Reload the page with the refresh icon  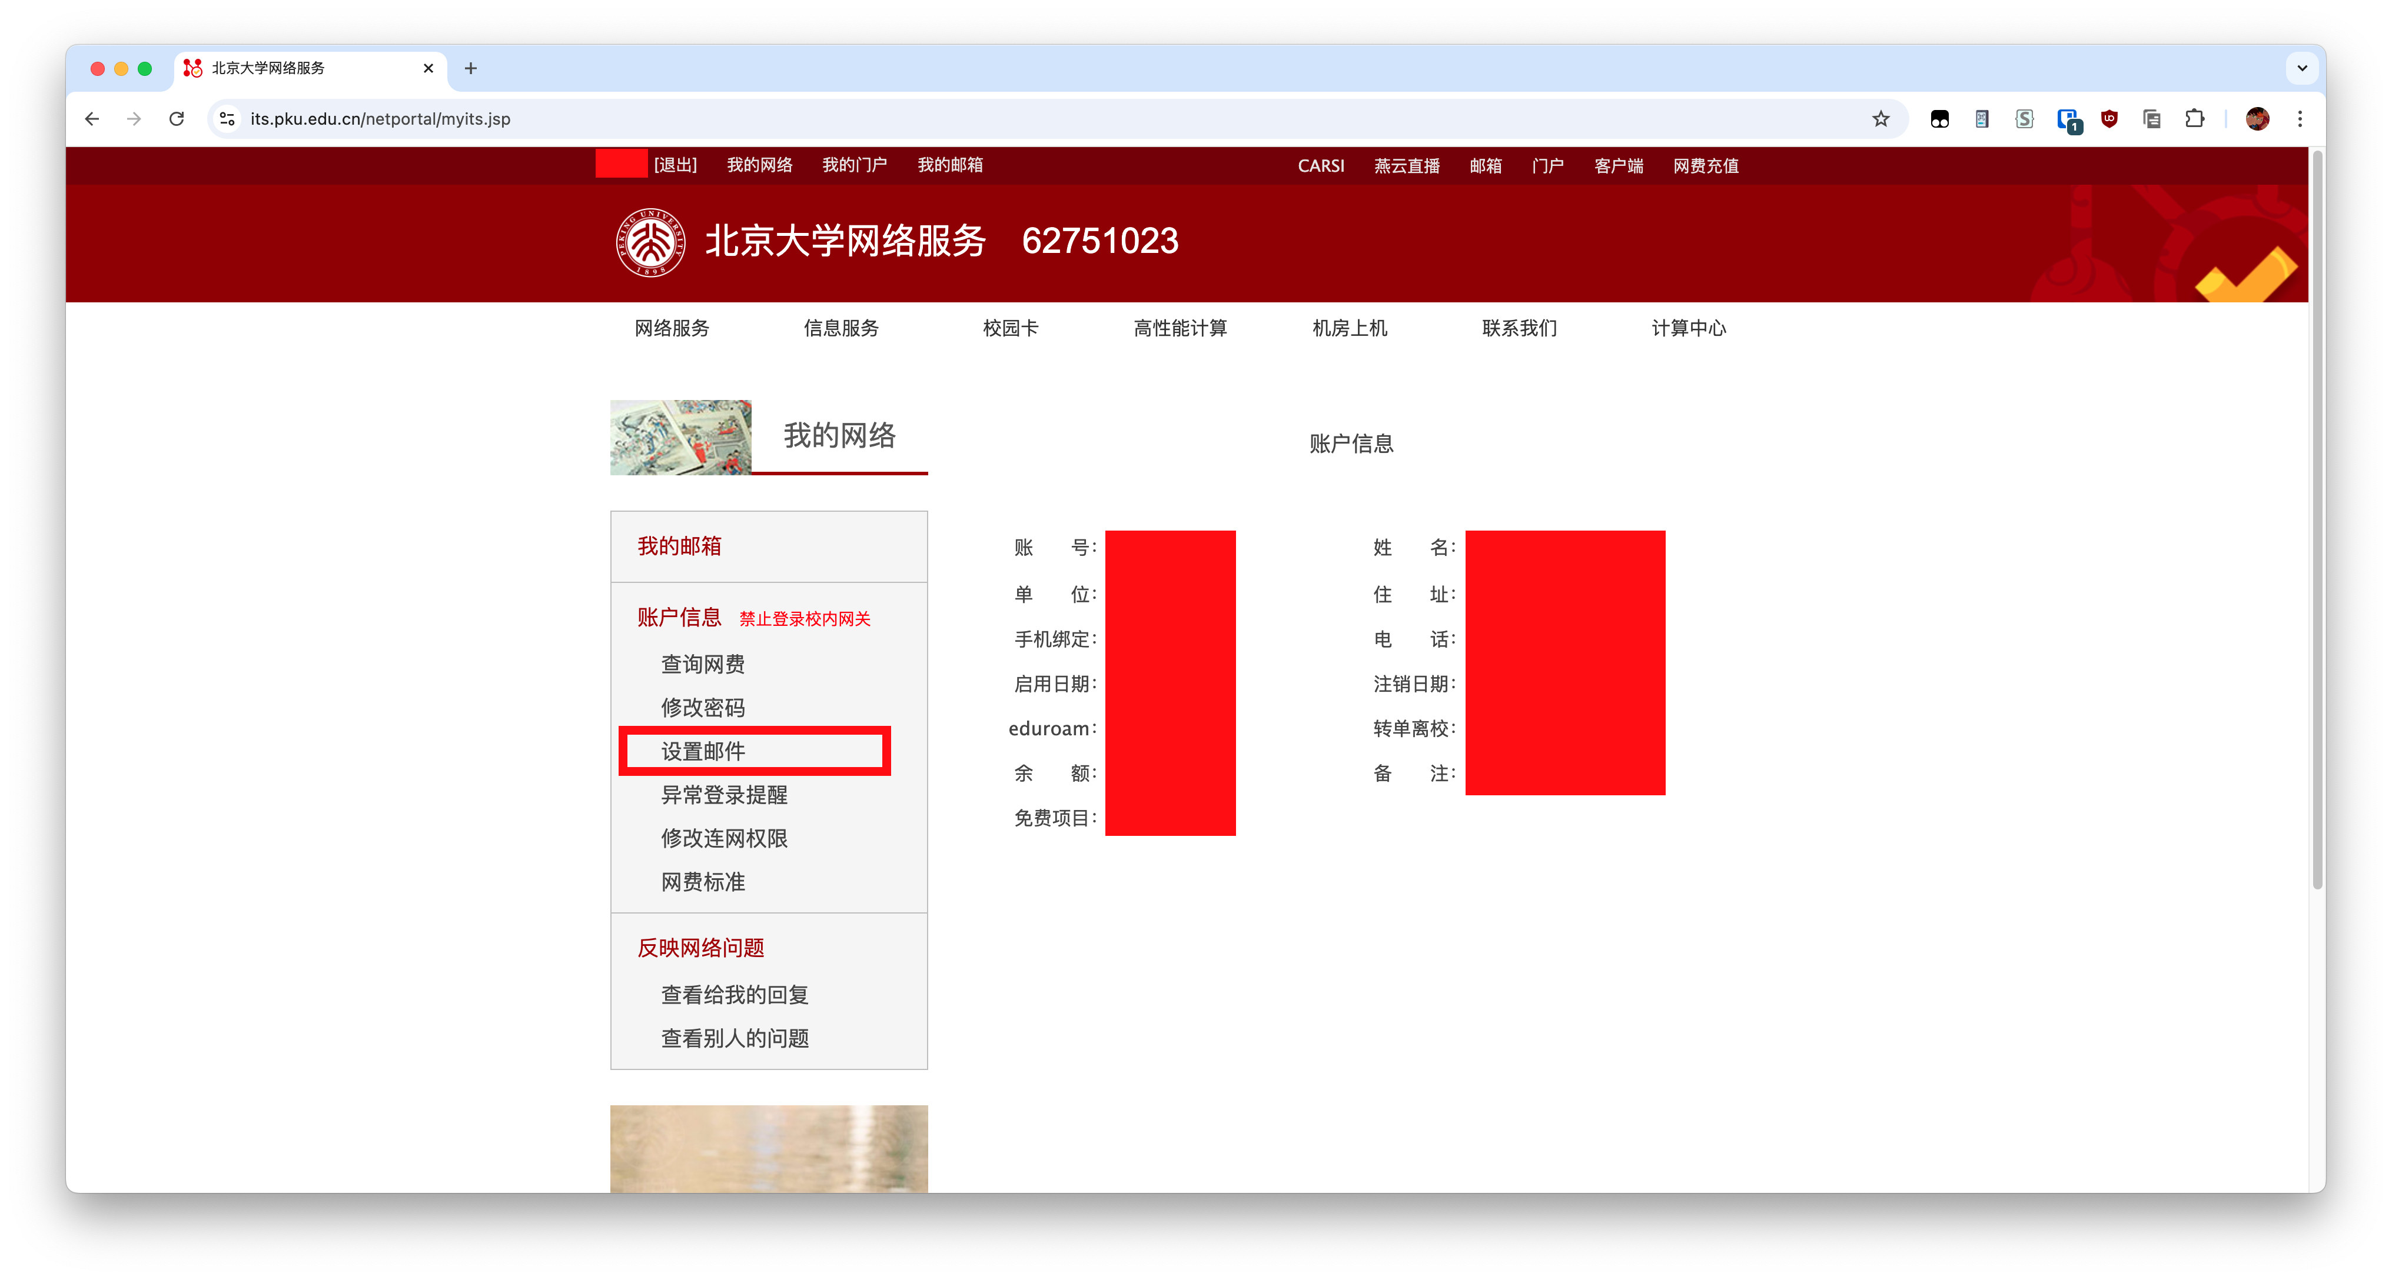click(177, 119)
